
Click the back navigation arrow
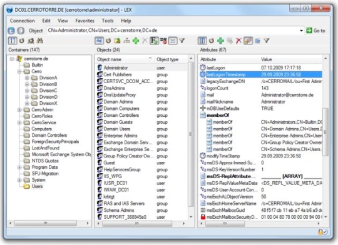point(11,31)
